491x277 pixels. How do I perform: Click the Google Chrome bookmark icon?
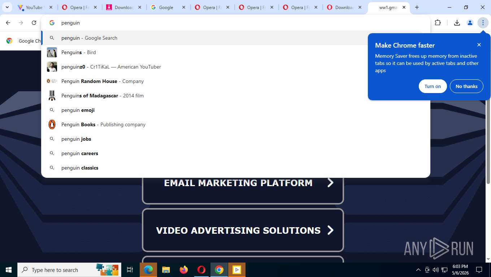[x=9, y=41]
